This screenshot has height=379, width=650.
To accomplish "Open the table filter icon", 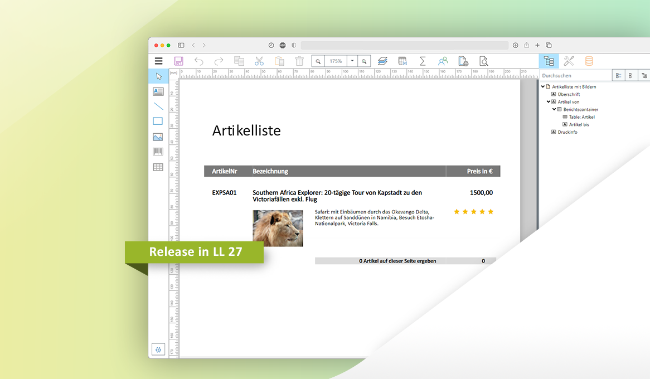I will 402,61.
